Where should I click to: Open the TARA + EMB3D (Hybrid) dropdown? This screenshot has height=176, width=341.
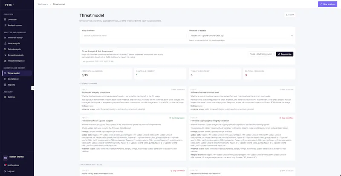coord(262,54)
